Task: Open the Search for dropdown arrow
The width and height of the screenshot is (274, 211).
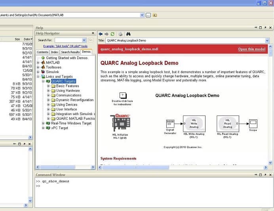Action: 84,40
